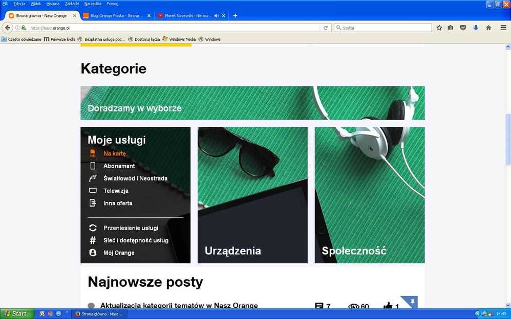Open the Start menu
The width and height of the screenshot is (511, 319).
15,313
